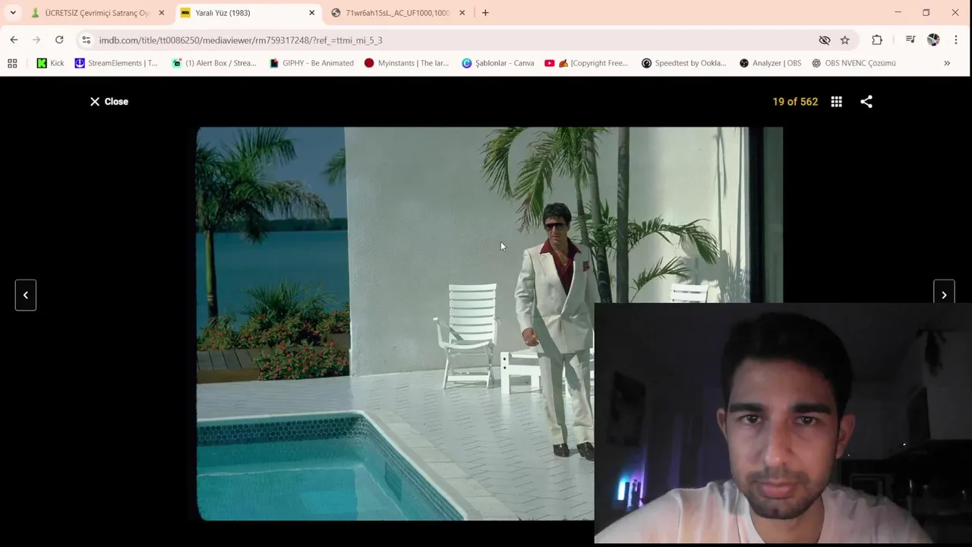Image resolution: width=972 pixels, height=547 pixels.
Task: Open a new browser tab
Action: (485, 13)
